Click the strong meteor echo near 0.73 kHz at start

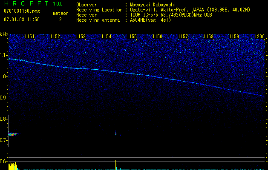click(x=12, y=134)
